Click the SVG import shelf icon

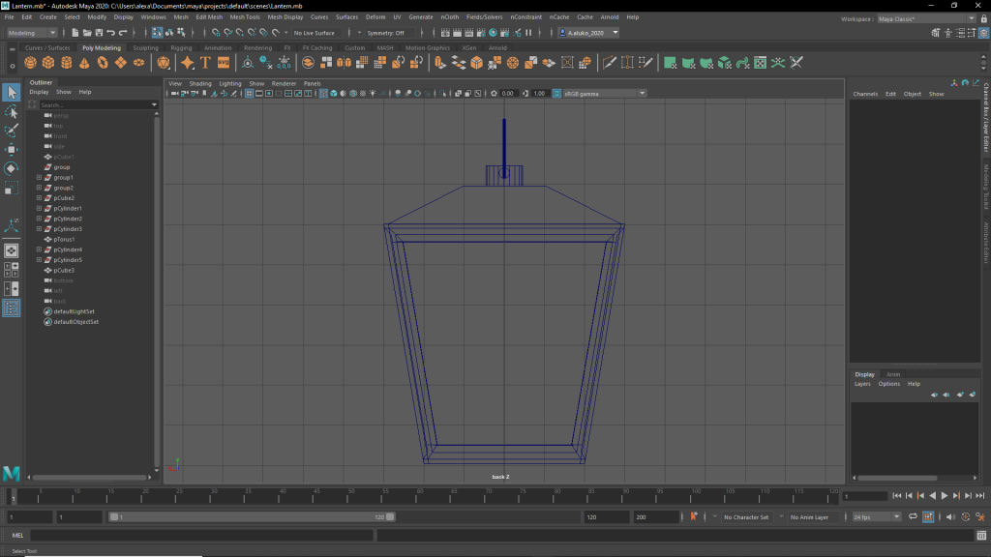click(x=224, y=63)
